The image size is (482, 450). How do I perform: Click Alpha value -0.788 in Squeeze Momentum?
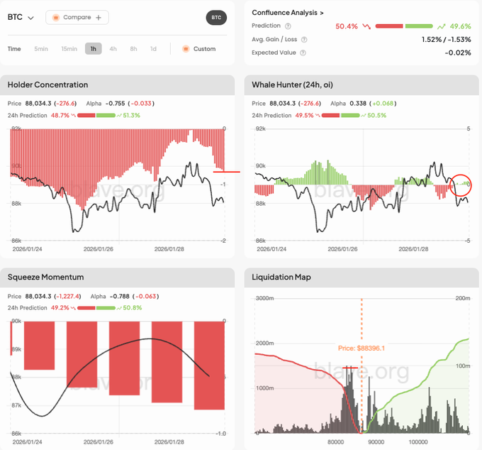pos(120,297)
